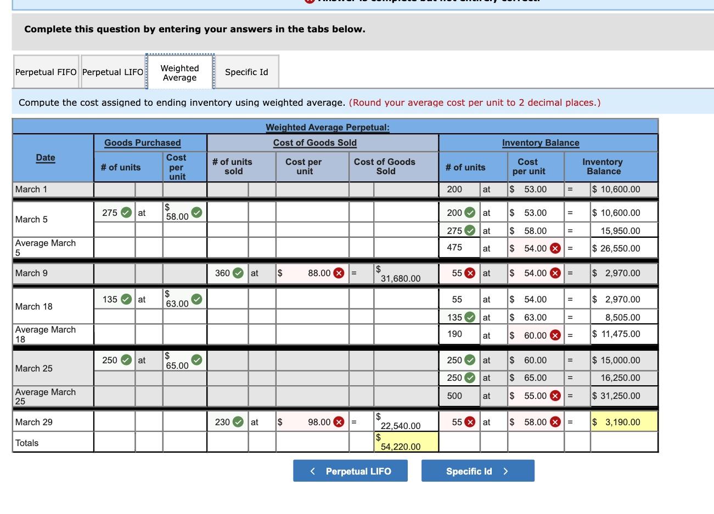Click red X beside 98.00 cost per unit

click(x=340, y=422)
